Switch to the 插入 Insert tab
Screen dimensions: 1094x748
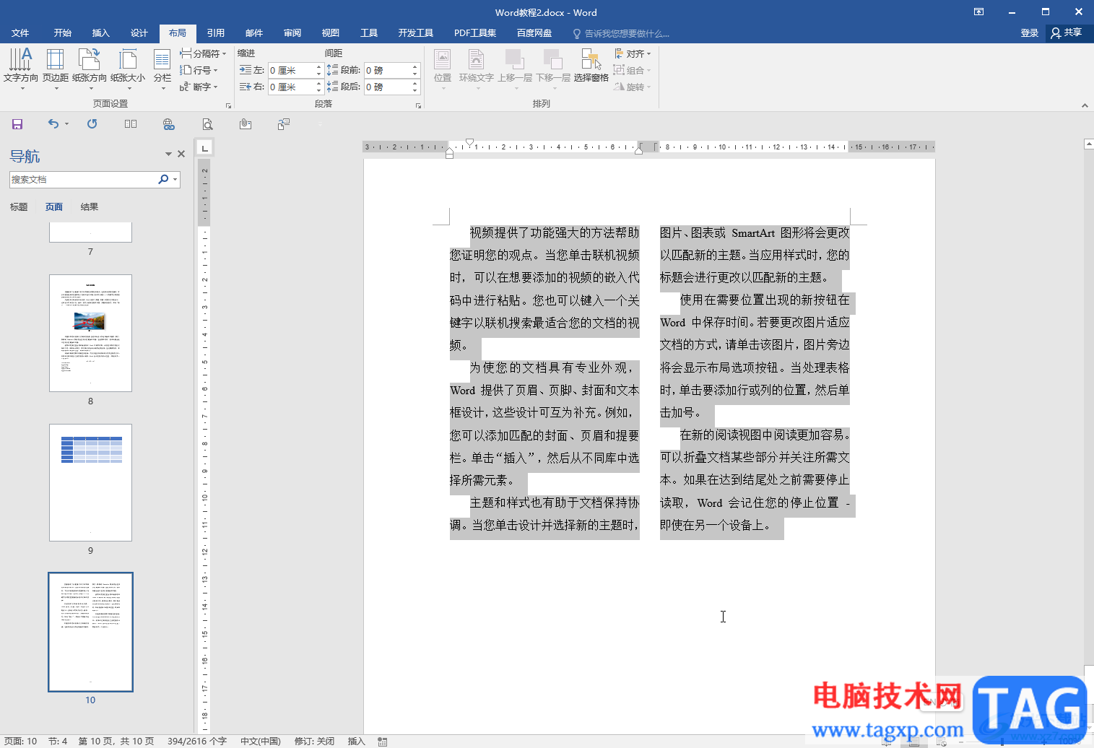pyautogui.click(x=101, y=33)
